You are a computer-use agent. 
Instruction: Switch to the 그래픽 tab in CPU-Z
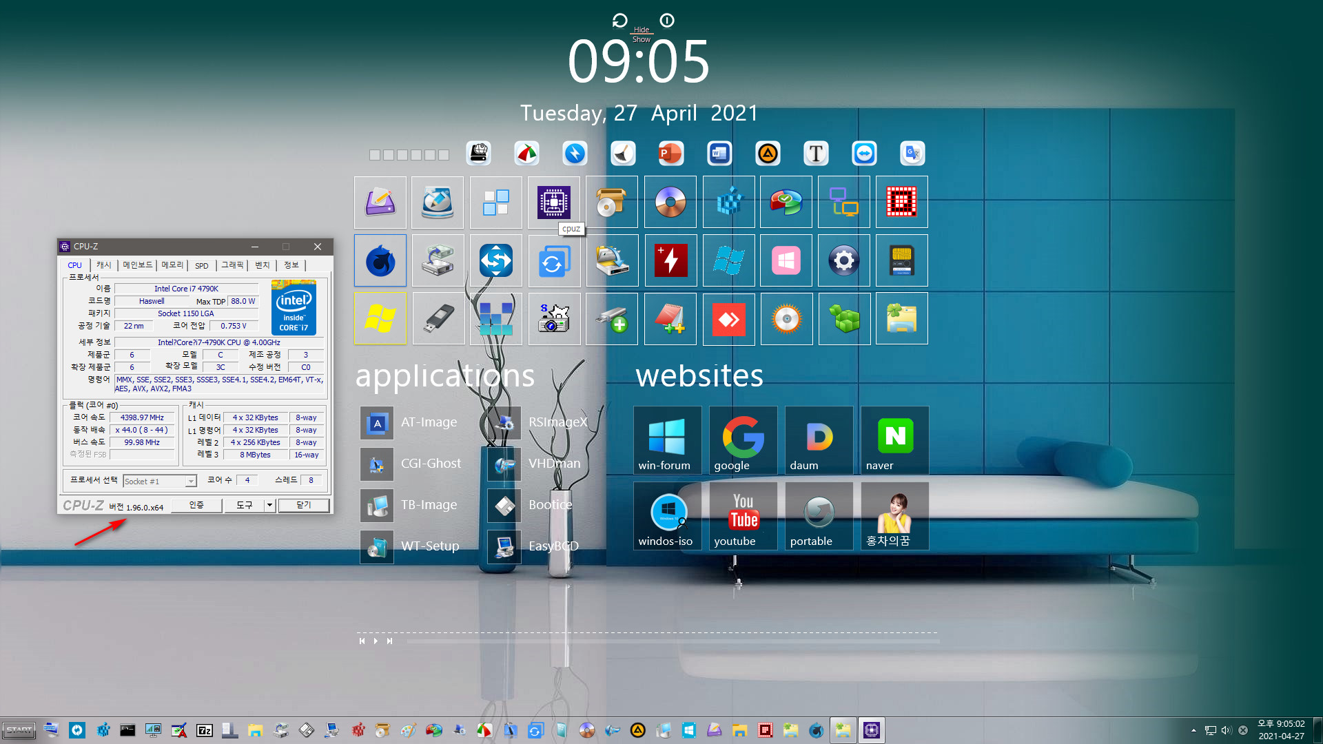point(232,265)
